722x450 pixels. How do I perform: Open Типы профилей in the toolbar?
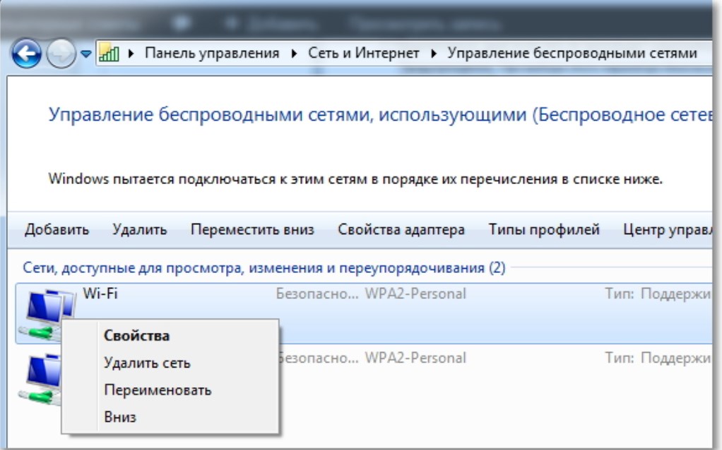click(544, 229)
